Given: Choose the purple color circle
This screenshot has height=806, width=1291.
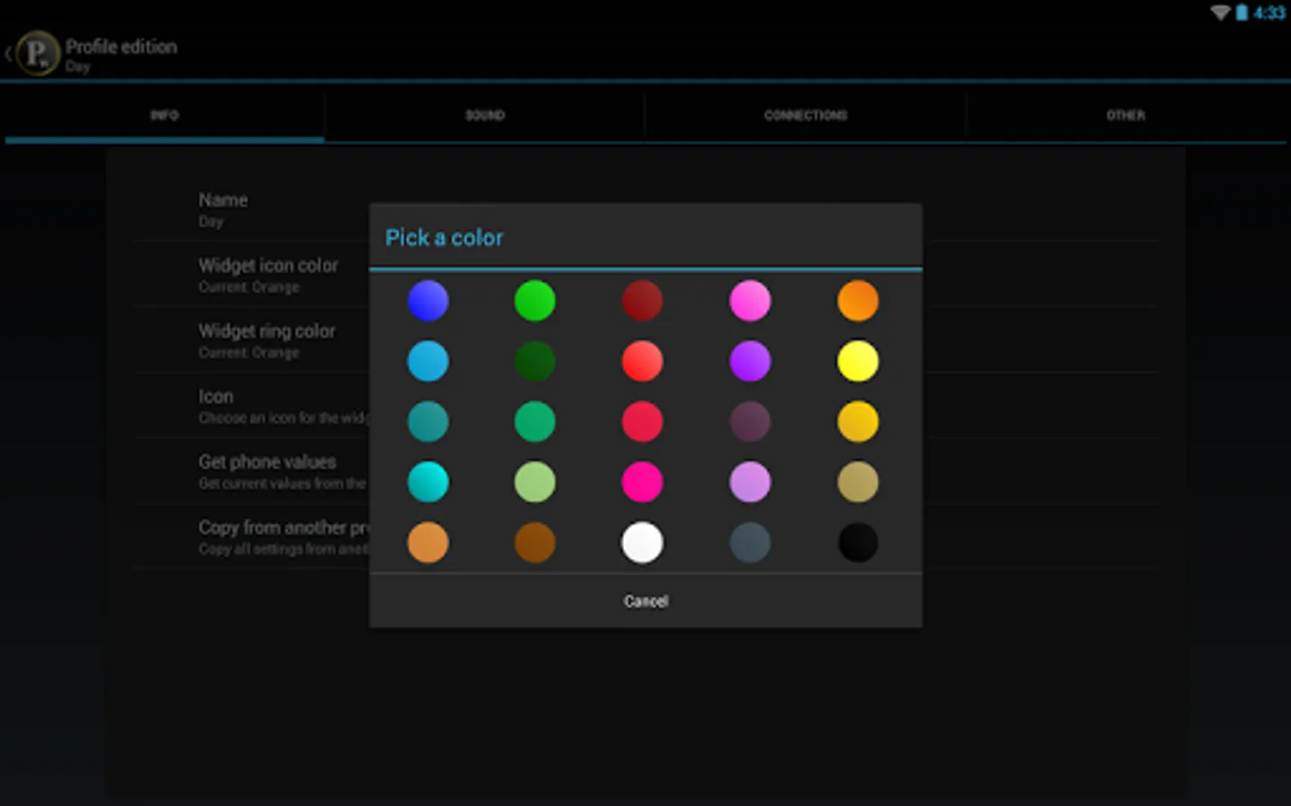Looking at the screenshot, I should point(750,361).
